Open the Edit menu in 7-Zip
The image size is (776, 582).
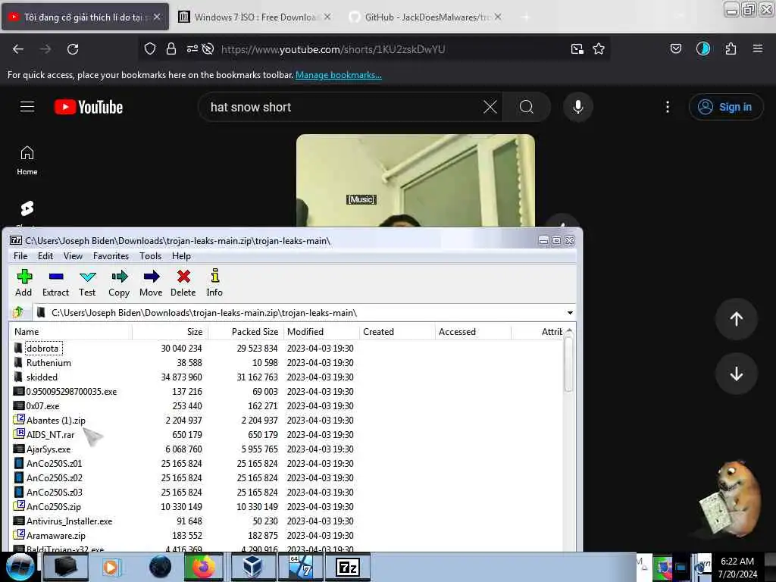click(45, 256)
